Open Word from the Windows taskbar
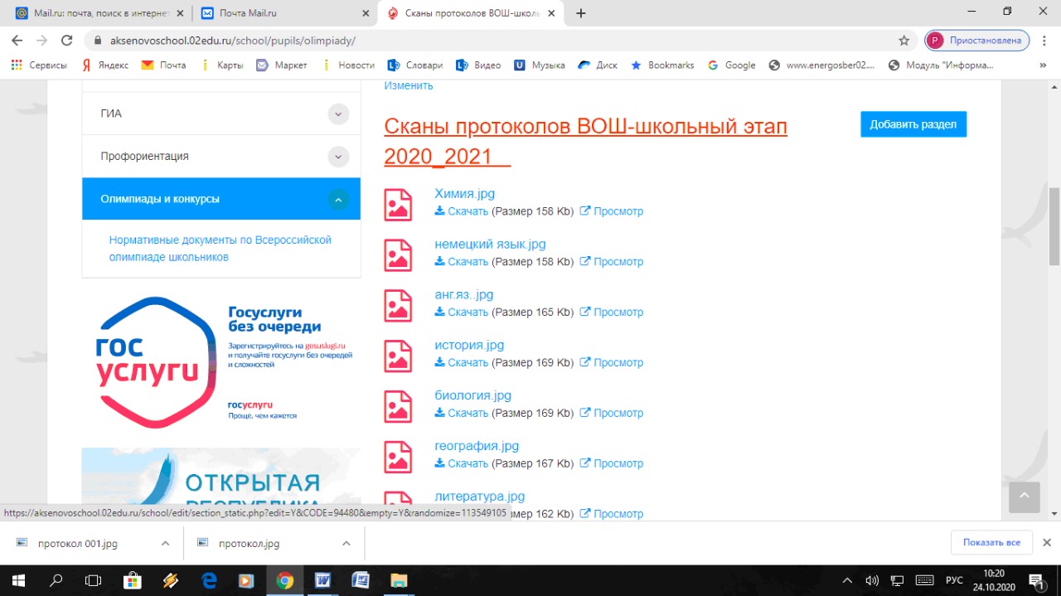This screenshot has width=1061, height=596. pos(322,580)
